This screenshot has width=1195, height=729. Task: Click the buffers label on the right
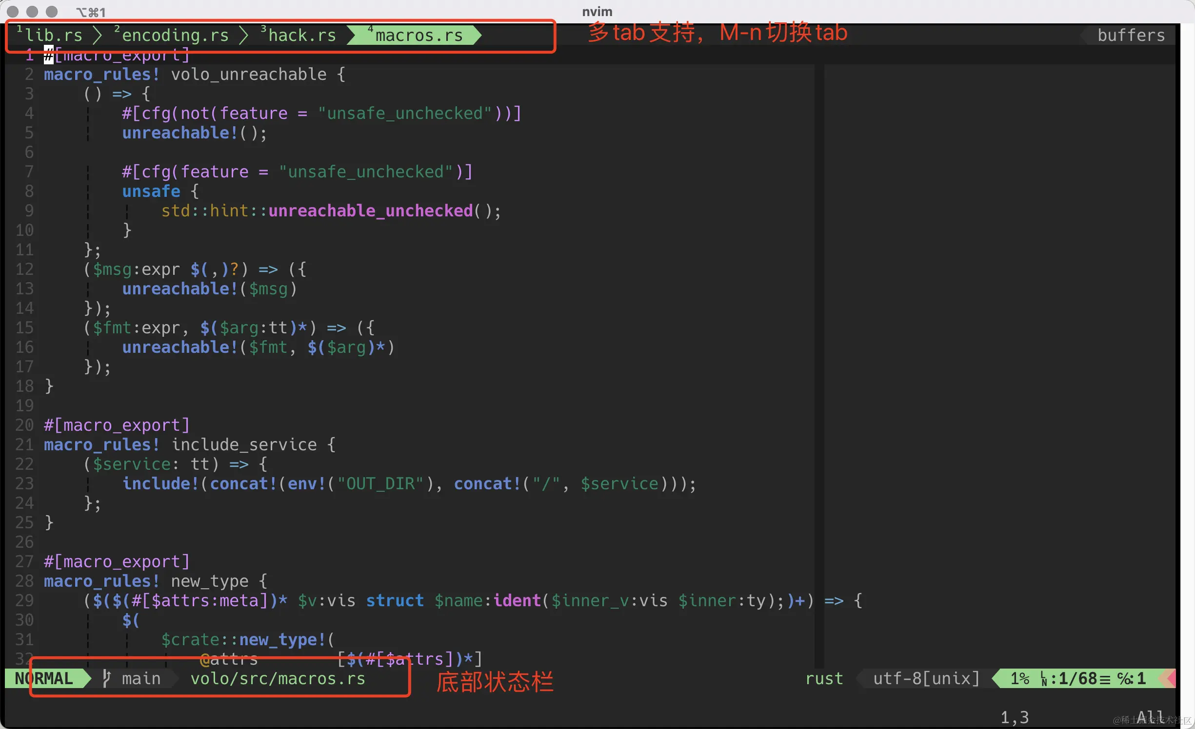[1131, 35]
